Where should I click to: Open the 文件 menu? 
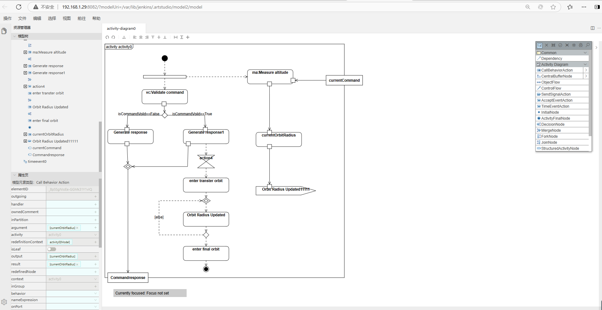(22, 18)
